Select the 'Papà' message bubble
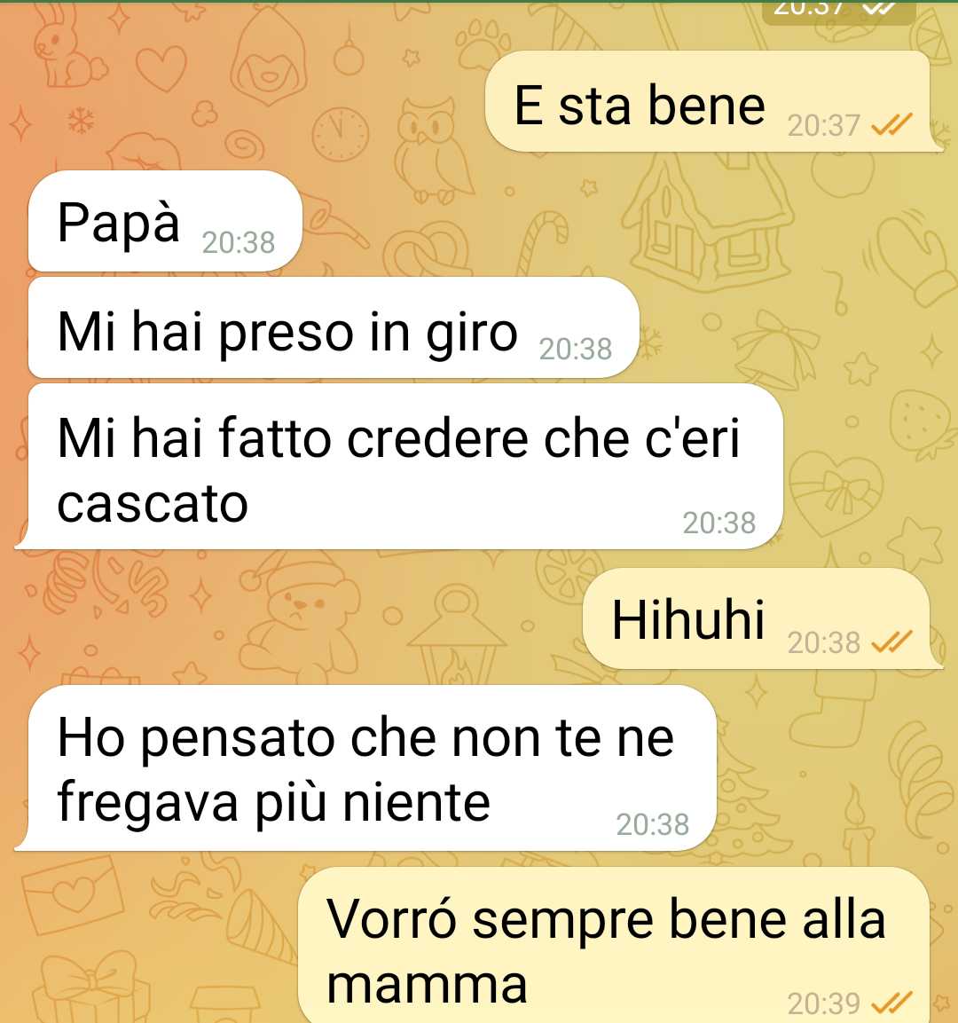Screen dimensions: 958x1023 point(165,221)
